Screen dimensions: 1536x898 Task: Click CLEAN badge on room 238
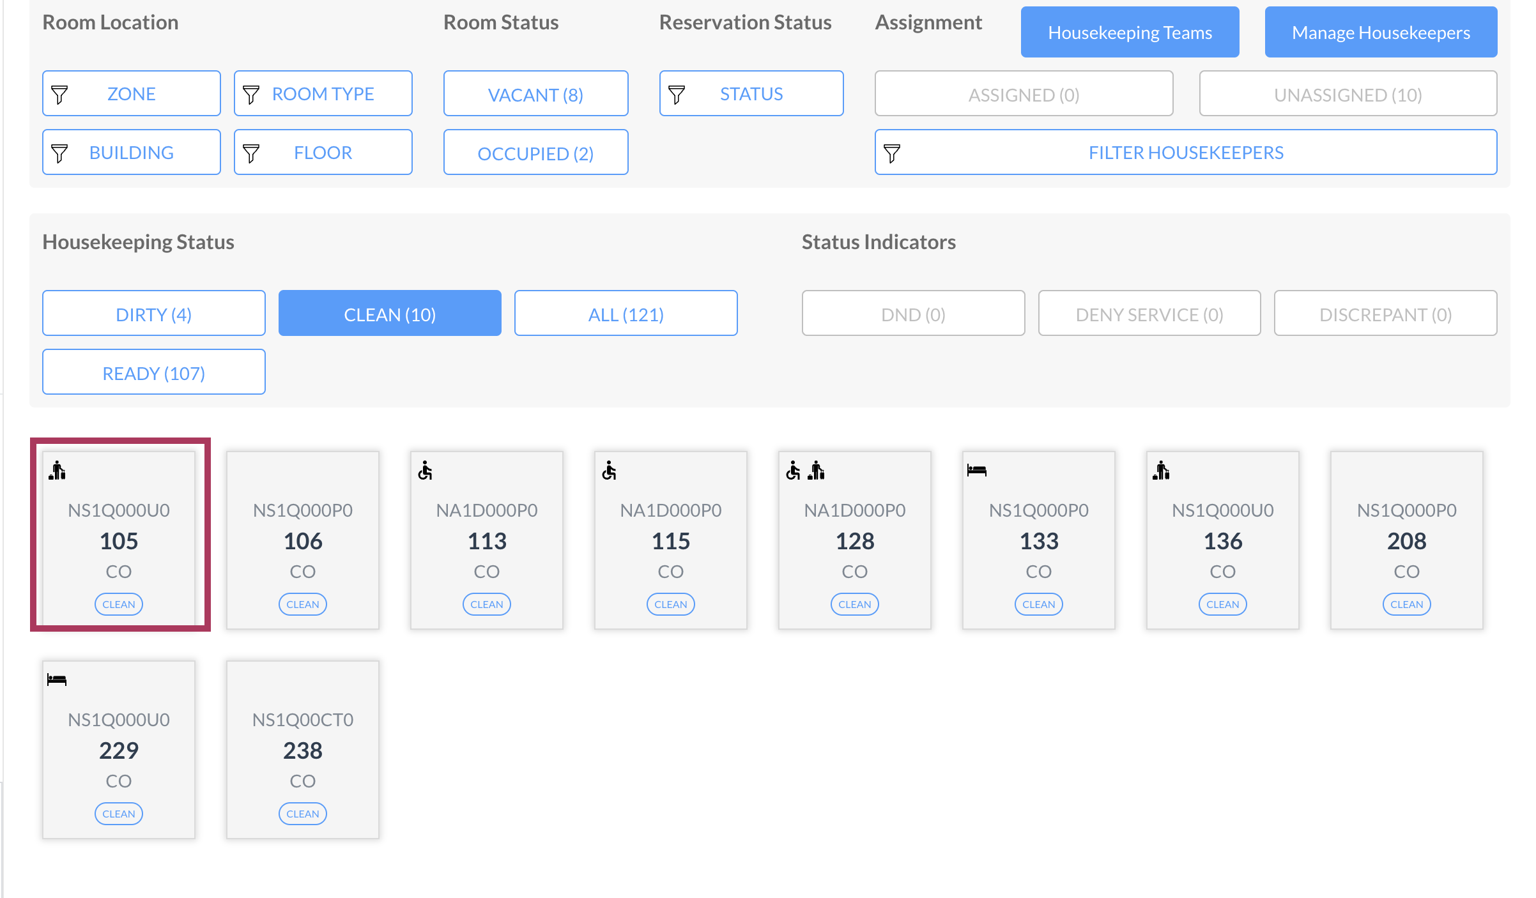[x=303, y=814]
